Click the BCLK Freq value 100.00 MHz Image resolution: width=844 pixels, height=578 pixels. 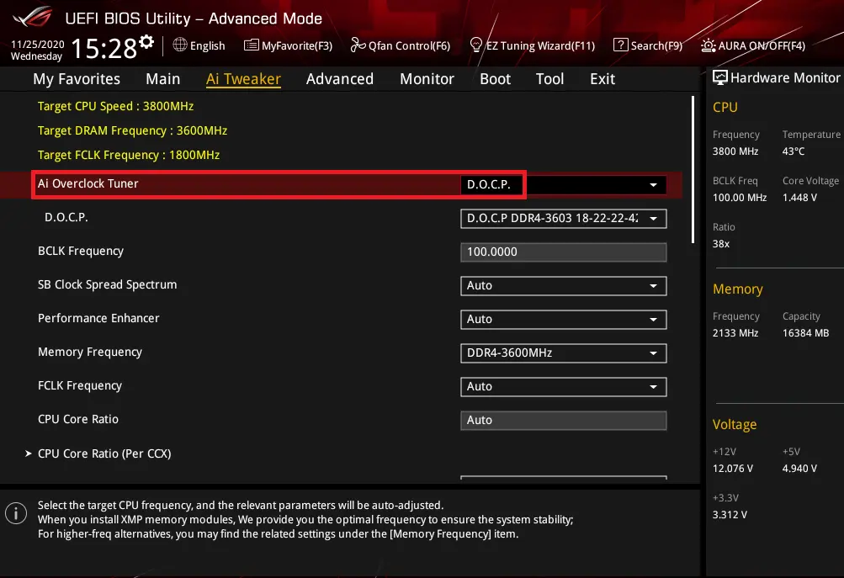740,198
